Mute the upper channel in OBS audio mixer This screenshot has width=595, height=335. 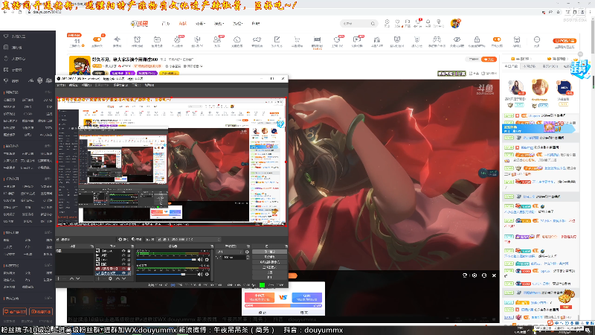[200, 259]
